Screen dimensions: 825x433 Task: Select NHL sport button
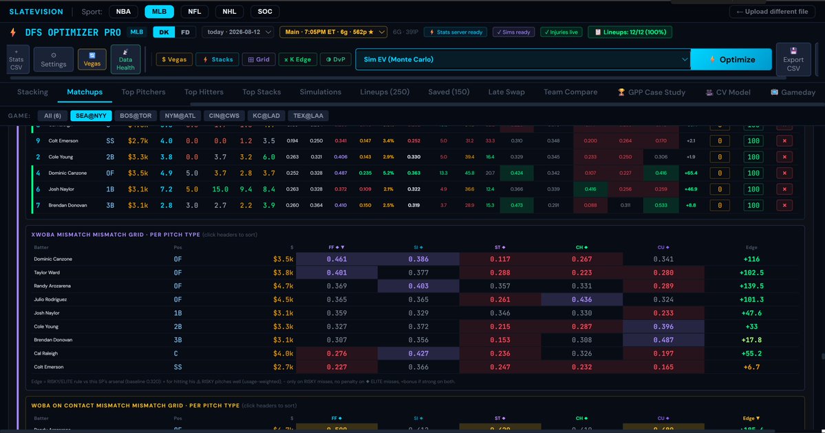[x=229, y=12]
